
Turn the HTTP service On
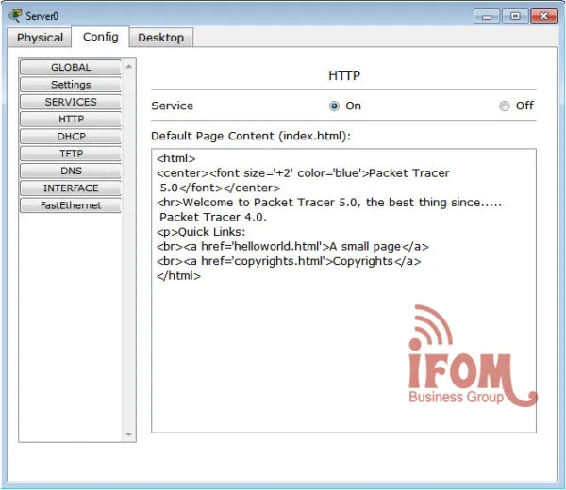coord(334,106)
